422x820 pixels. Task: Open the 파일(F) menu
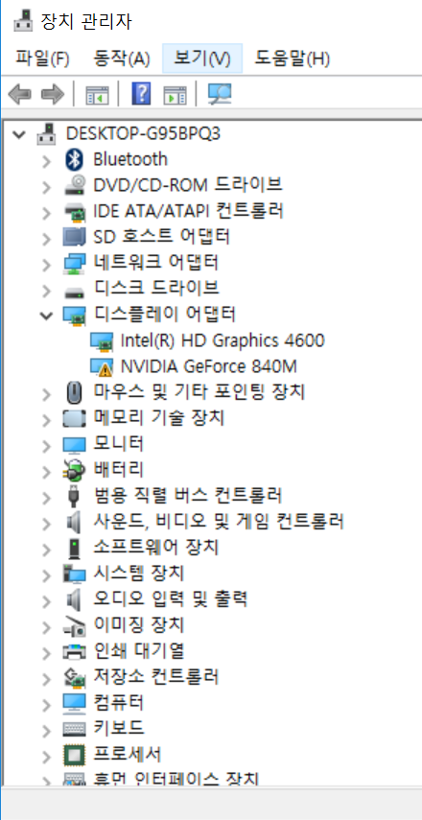point(42,59)
